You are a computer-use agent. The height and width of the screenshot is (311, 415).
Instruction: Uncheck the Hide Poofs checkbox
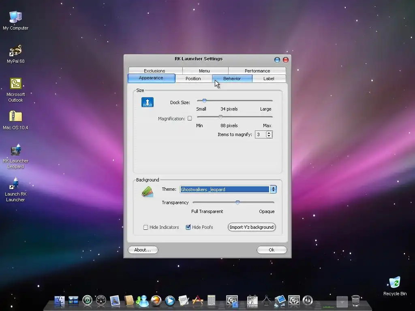[x=188, y=227]
